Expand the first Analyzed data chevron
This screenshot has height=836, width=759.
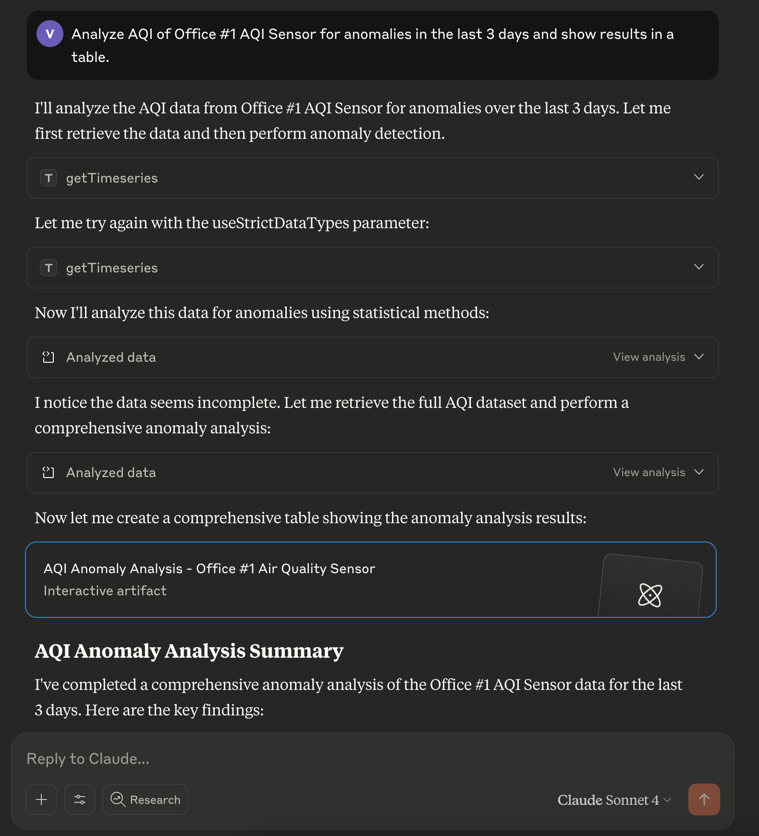[x=699, y=357]
